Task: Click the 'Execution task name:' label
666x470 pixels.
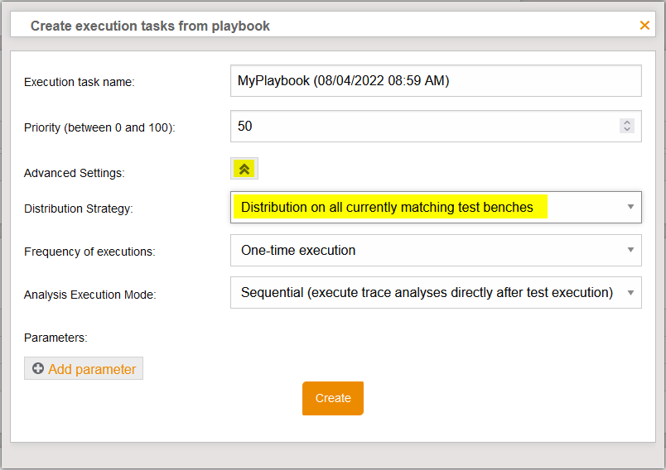Action: pos(79,82)
